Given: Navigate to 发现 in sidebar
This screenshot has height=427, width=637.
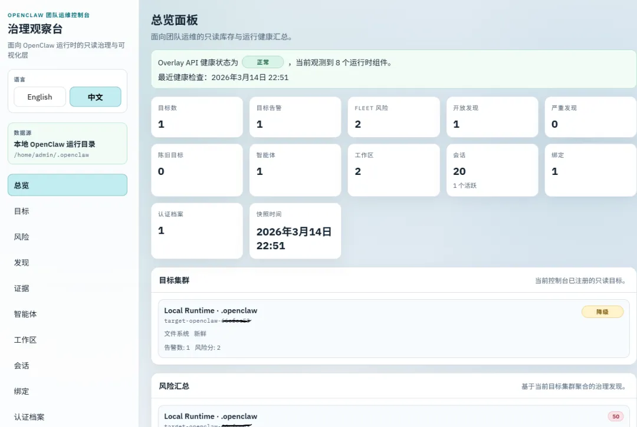Looking at the screenshot, I should click(67, 262).
